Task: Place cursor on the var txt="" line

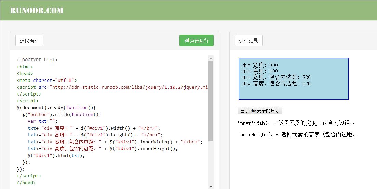Action: (43, 121)
